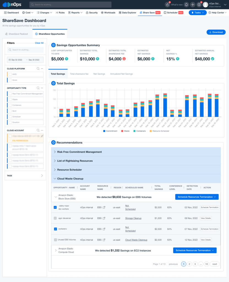Check the Spot opportunity type
The width and height of the screenshot is (229, 282).
coord(10,111)
